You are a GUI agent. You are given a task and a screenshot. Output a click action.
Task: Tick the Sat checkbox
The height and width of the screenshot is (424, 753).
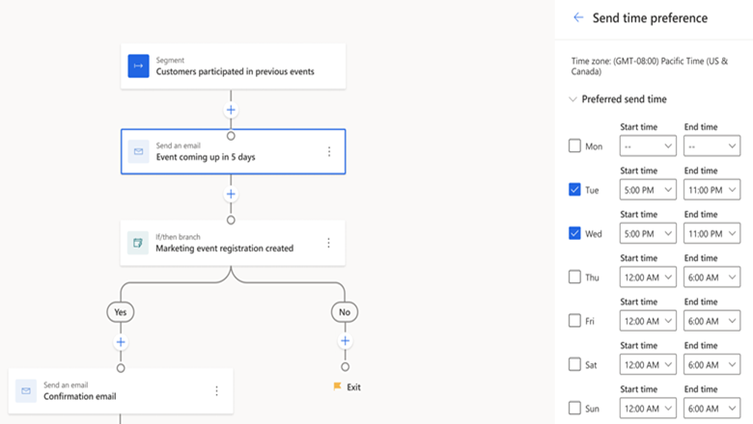coord(574,364)
